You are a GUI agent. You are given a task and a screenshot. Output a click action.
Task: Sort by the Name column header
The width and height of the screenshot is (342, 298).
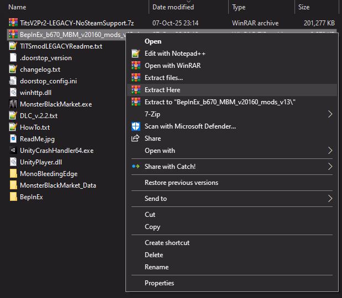(18, 7)
